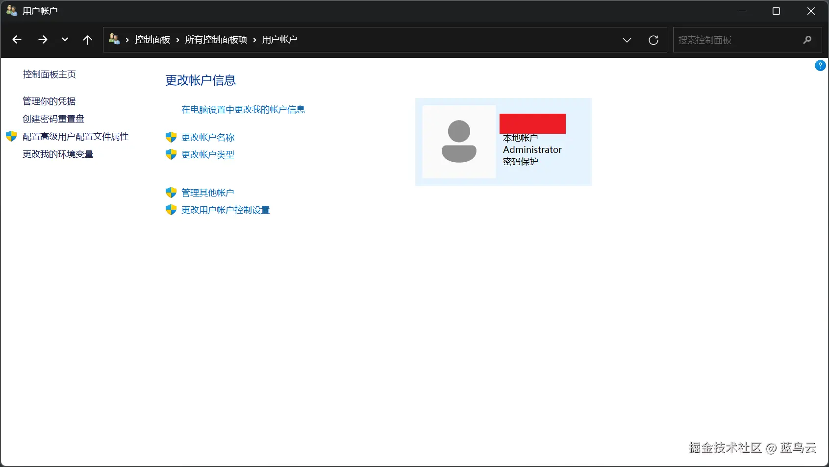The width and height of the screenshot is (829, 467).
Task: Open 创建密码重置盘
Action: [52, 119]
